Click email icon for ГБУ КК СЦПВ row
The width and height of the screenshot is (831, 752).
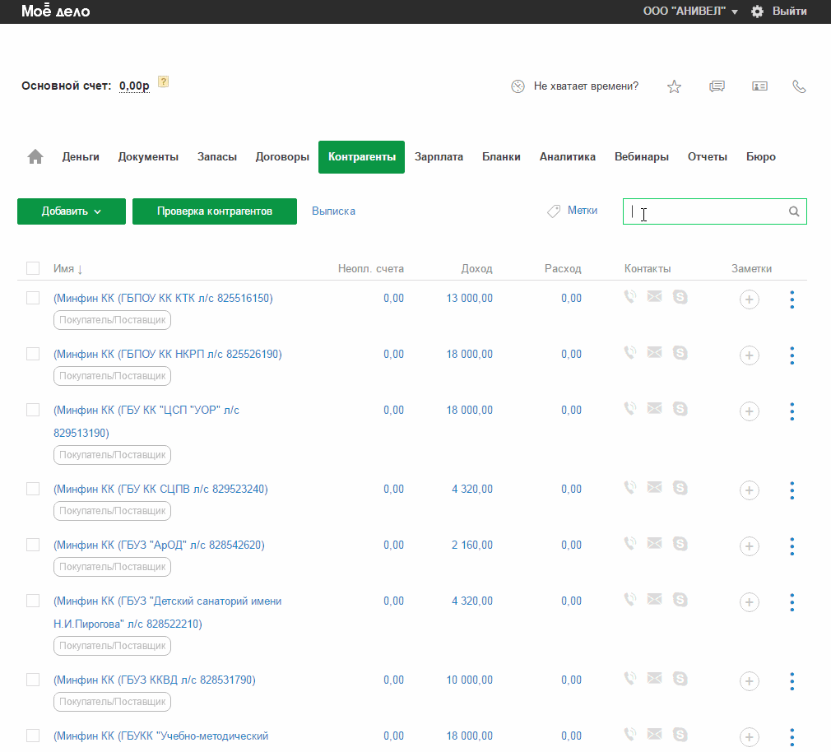654,488
